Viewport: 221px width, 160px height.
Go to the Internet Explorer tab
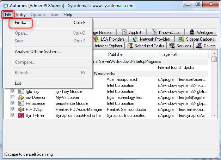[x=108, y=46]
